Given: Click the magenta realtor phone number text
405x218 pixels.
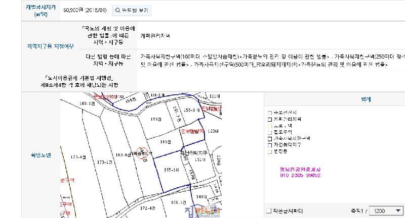Looking at the screenshot, I should coord(300,176).
